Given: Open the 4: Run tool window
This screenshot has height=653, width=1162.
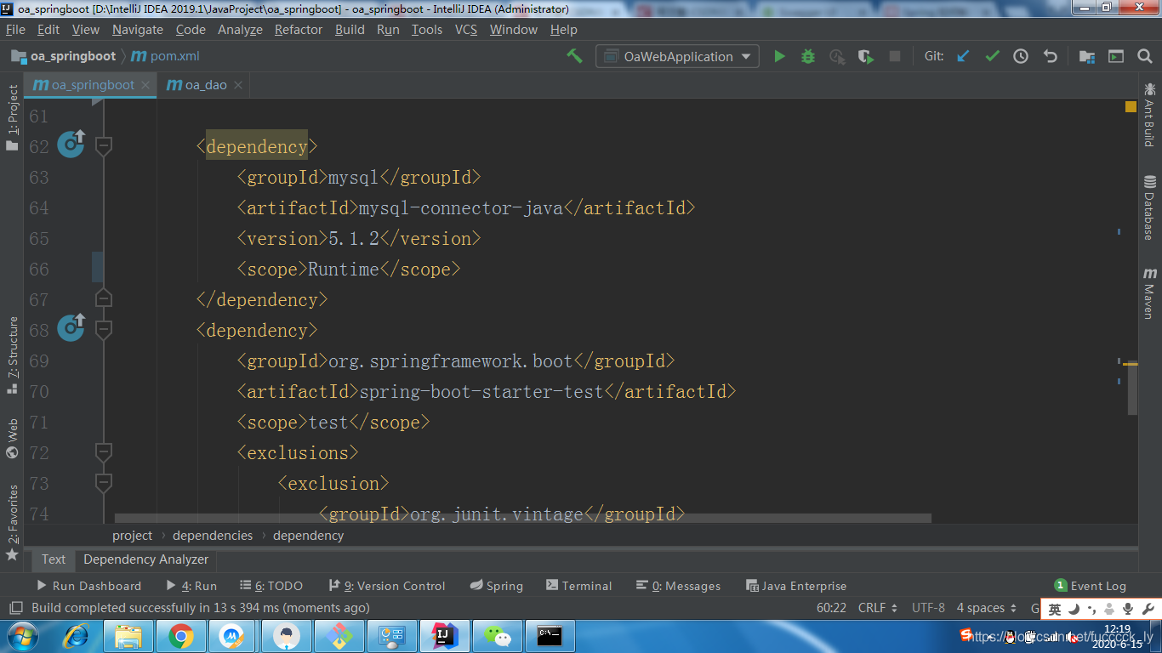Looking at the screenshot, I should tap(191, 586).
